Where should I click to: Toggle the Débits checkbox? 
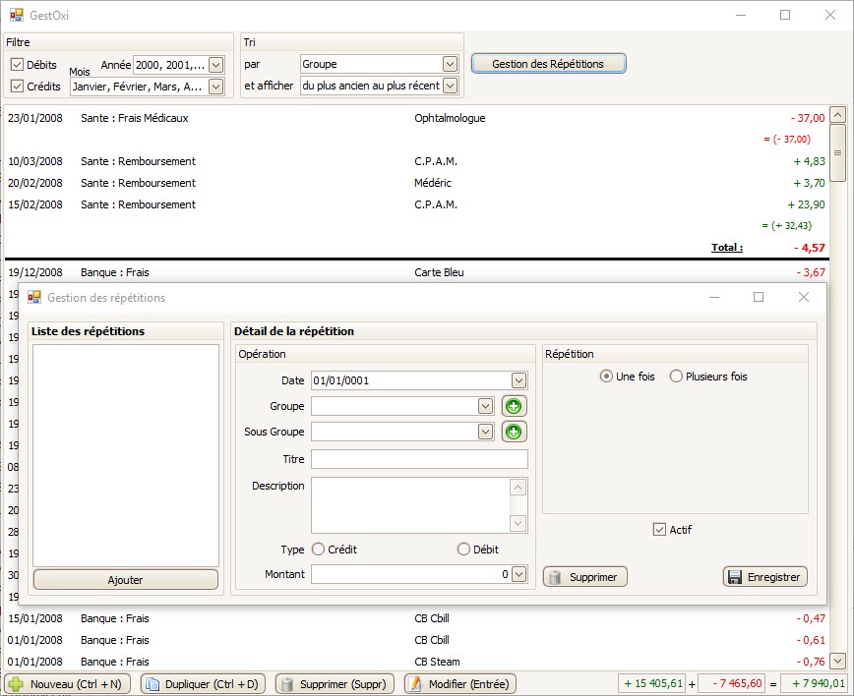click(17, 65)
